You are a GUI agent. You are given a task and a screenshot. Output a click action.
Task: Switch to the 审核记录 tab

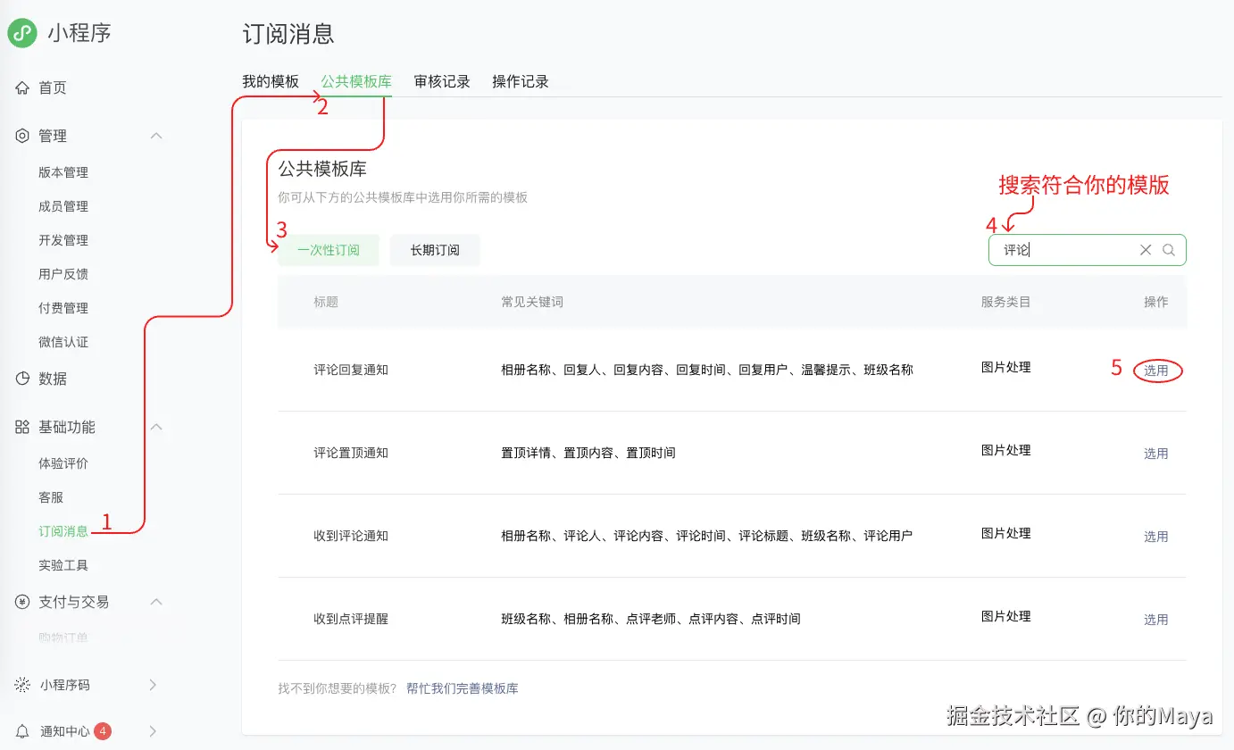(x=442, y=81)
